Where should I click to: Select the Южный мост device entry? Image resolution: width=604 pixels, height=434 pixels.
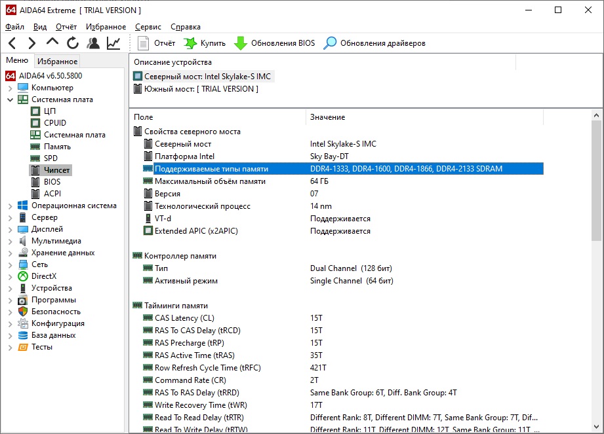(x=201, y=89)
